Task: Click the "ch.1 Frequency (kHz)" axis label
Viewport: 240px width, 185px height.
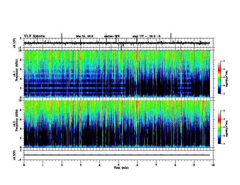Action: pos(15,70)
